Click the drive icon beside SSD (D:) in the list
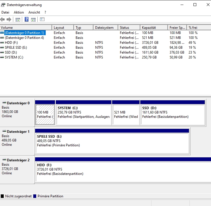The image size is (211, 206). [2, 52]
